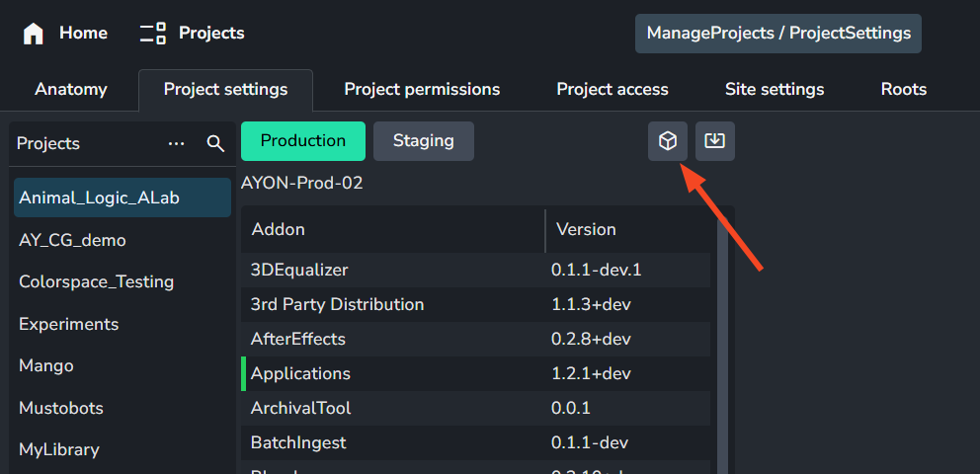Click the addon list vertical scrollbar
Viewport: 980px width, 474px height.
pos(722,346)
